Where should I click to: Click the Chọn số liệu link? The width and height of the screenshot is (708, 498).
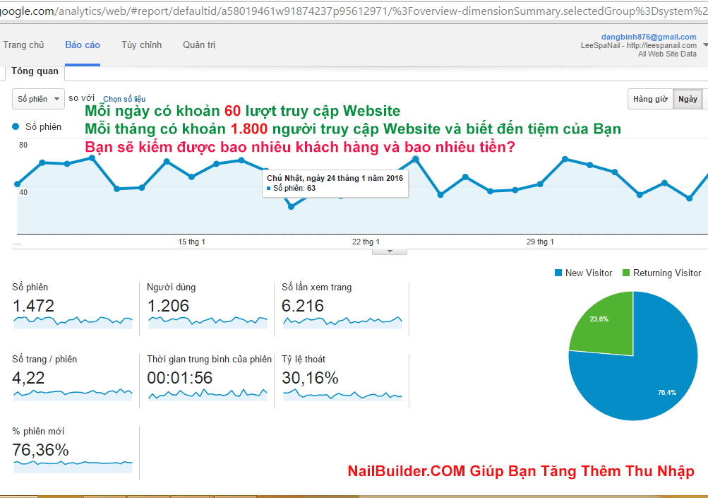(x=124, y=99)
